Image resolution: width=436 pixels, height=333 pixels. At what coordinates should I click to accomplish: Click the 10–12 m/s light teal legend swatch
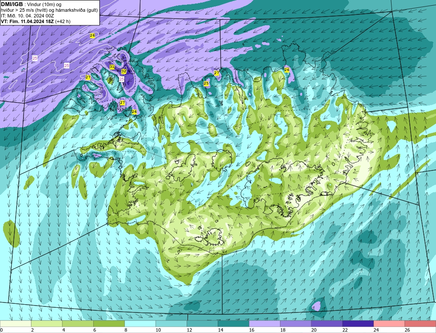click(x=171, y=323)
